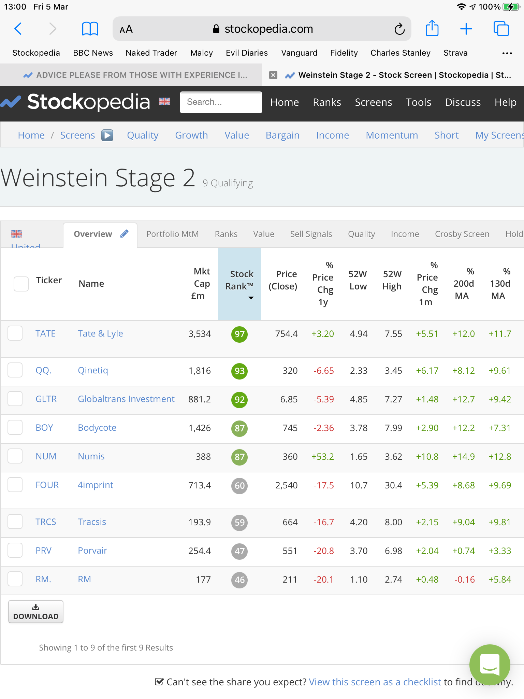524x699 pixels.
Task: Reload the page with the refresh icon
Action: [399, 29]
